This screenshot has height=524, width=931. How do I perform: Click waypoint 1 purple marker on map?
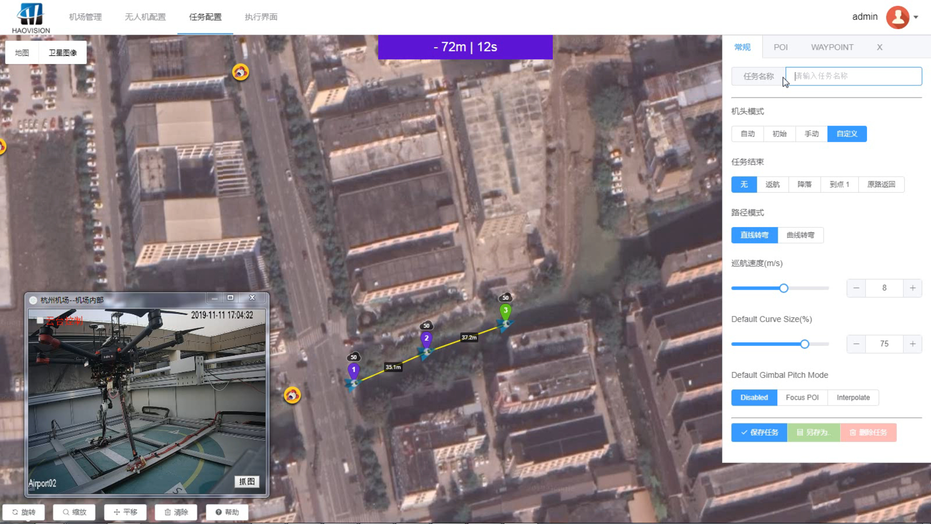353,371
